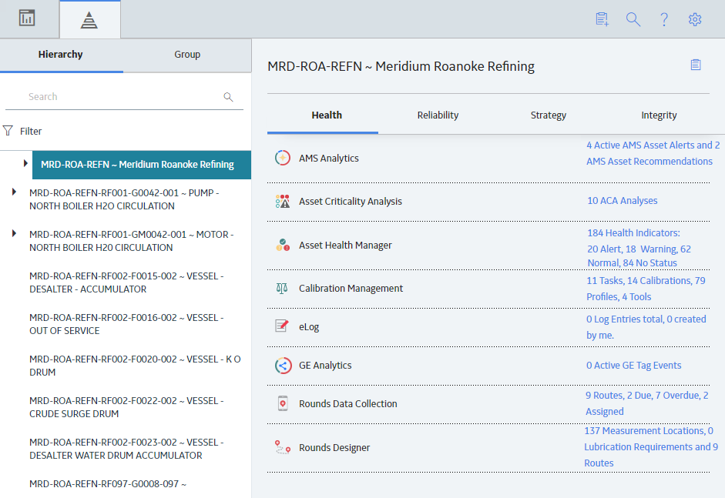
Task: Open the Reliability tab
Action: (x=438, y=115)
